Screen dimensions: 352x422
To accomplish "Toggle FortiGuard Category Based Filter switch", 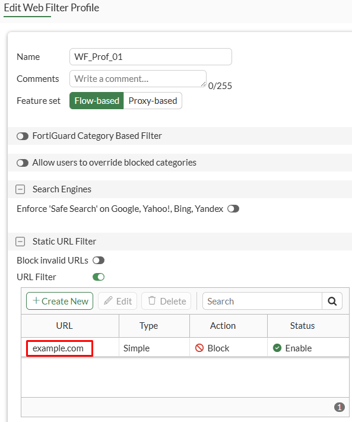I will [23, 136].
